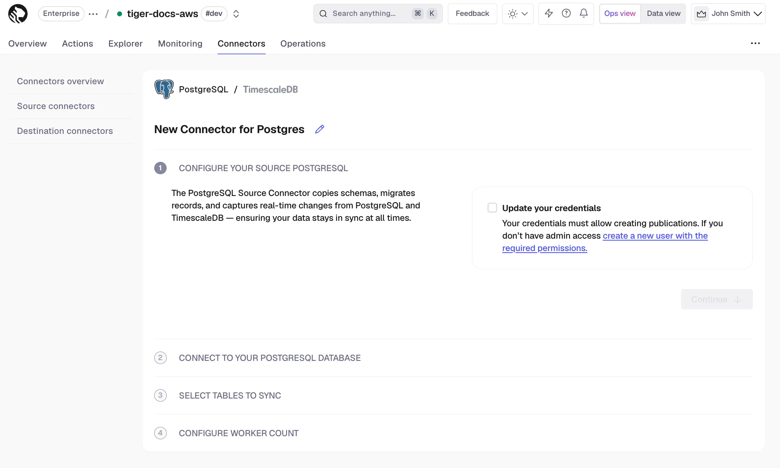Expand step 3 Select tables to sync
The image size is (780, 468).
[453, 395]
